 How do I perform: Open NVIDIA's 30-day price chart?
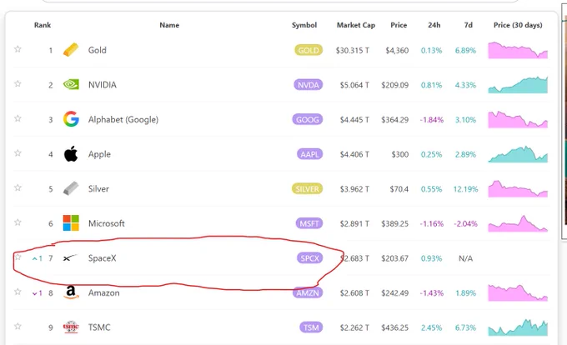click(x=518, y=85)
